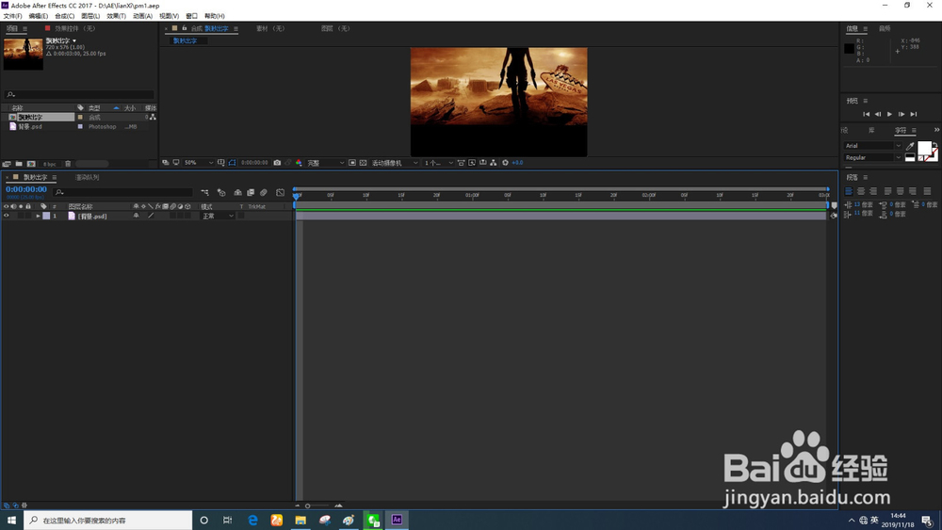
Task: Open the timeline from the viewer icon
Action: pyautogui.click(x=483, y=163)
